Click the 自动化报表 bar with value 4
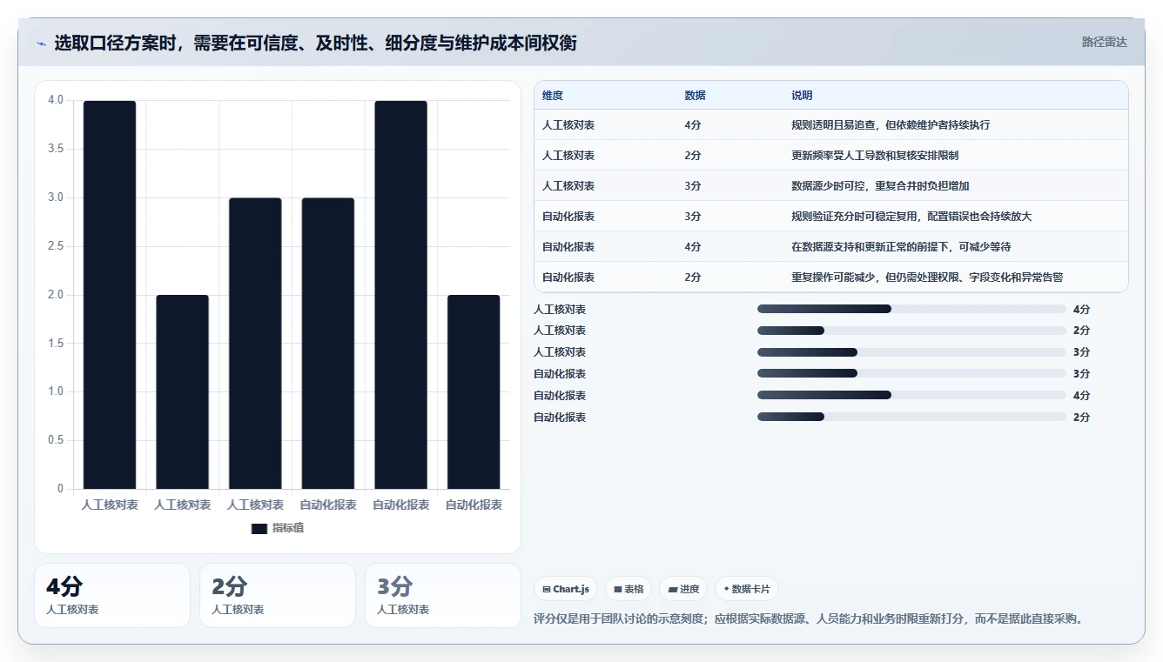1163x662 pixels. (x=401, y=295)
